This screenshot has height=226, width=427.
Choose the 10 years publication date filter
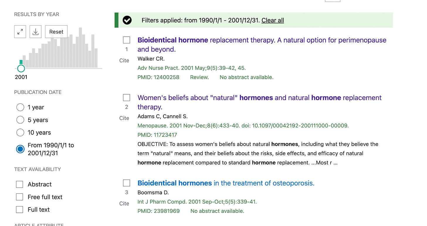pyautogui.click(x=20, y=133)
